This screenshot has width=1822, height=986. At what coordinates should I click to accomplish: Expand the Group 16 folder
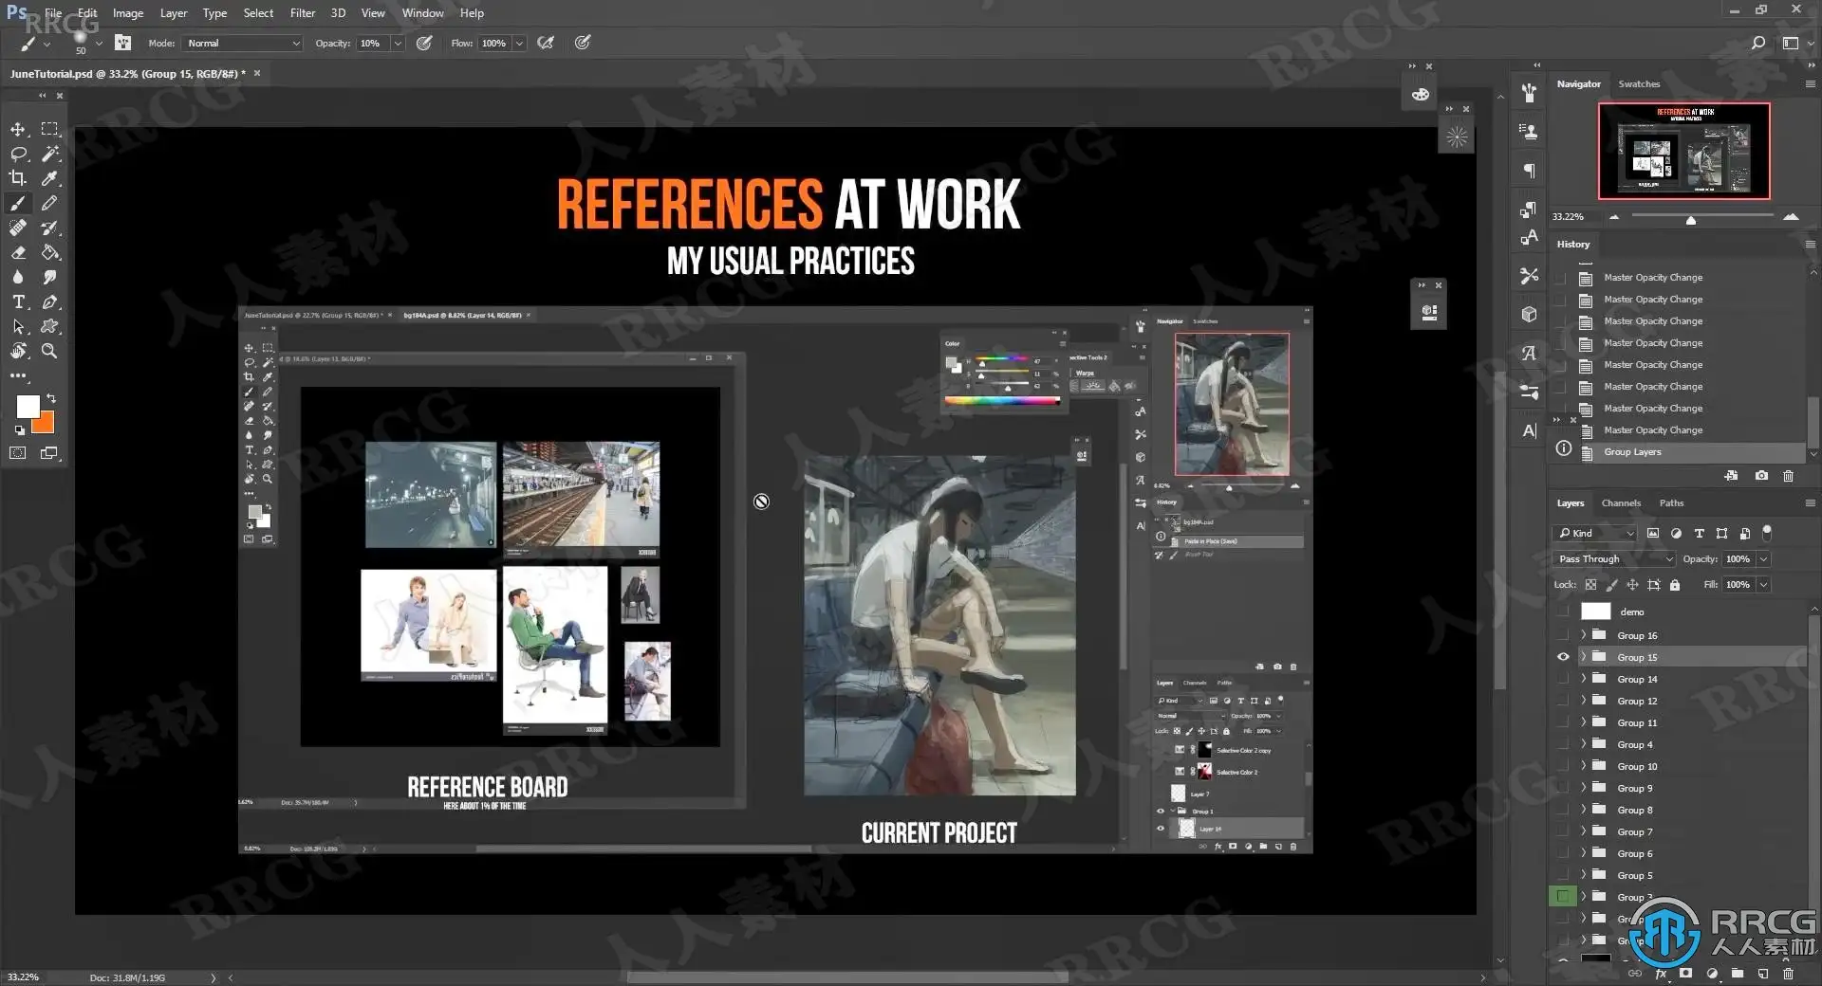(x=1583, y=635)
